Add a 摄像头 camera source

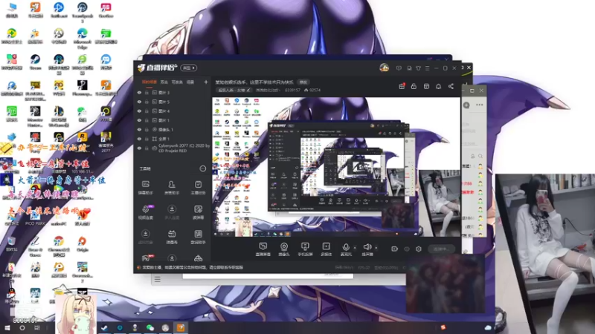[284, 249]
